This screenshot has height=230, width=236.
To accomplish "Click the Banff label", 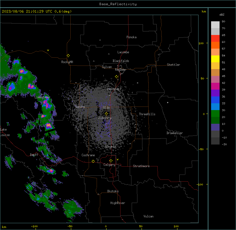I will (x=34, y=155).
